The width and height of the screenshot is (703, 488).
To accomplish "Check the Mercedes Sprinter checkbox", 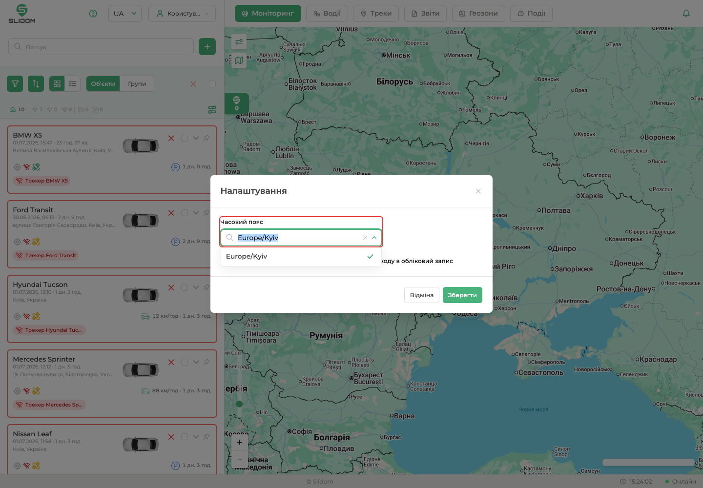I will [185, 362].
